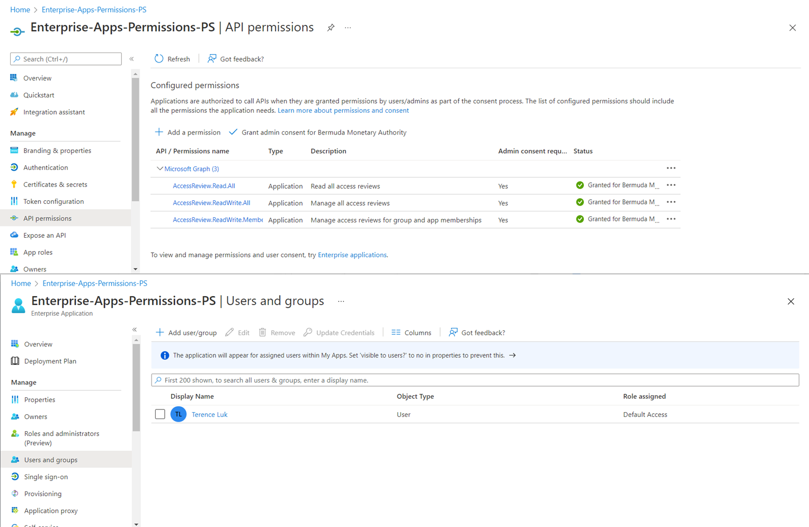Click the TL avatar for Terence Luk
The height and width of the screenshot is (527, 809).
[x=179, y=414]
